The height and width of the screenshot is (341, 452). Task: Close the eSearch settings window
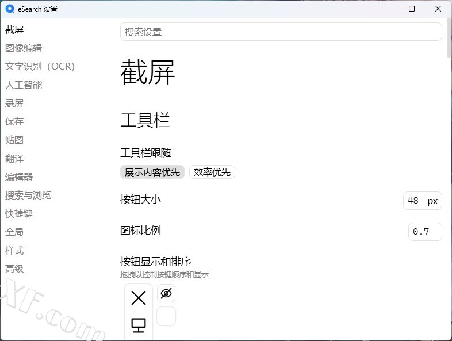pos(438,9)
